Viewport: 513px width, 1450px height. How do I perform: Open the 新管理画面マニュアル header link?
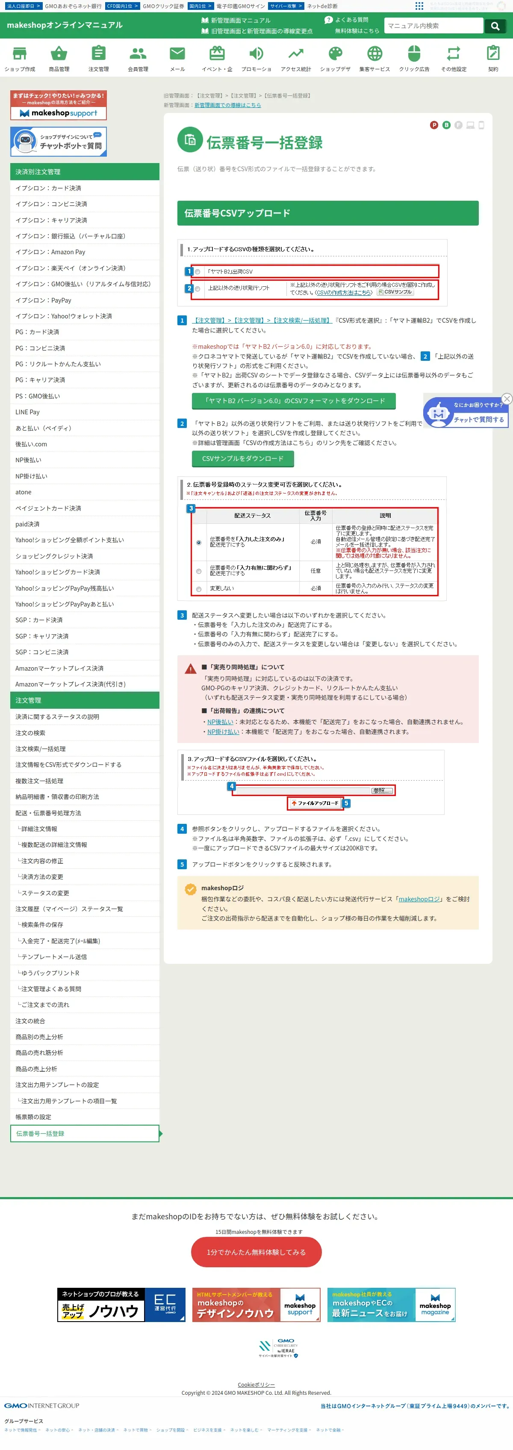point(240,20)
